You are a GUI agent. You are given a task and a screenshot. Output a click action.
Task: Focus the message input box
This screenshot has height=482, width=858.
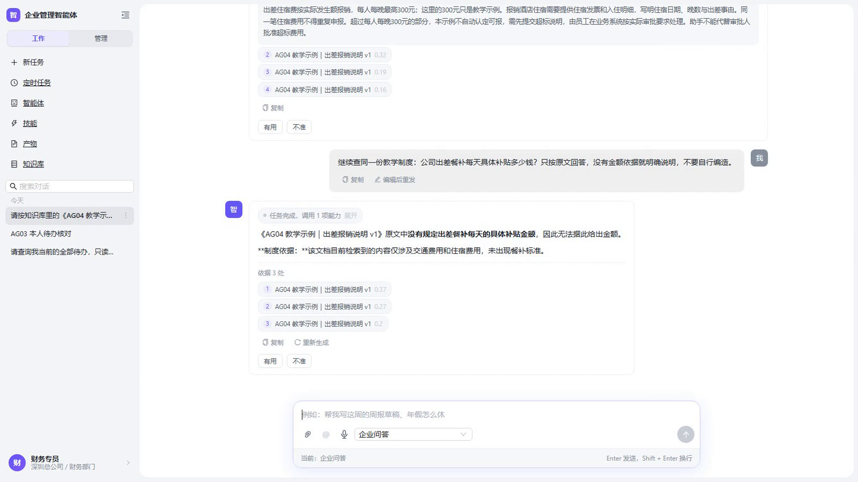coord(496,415)
